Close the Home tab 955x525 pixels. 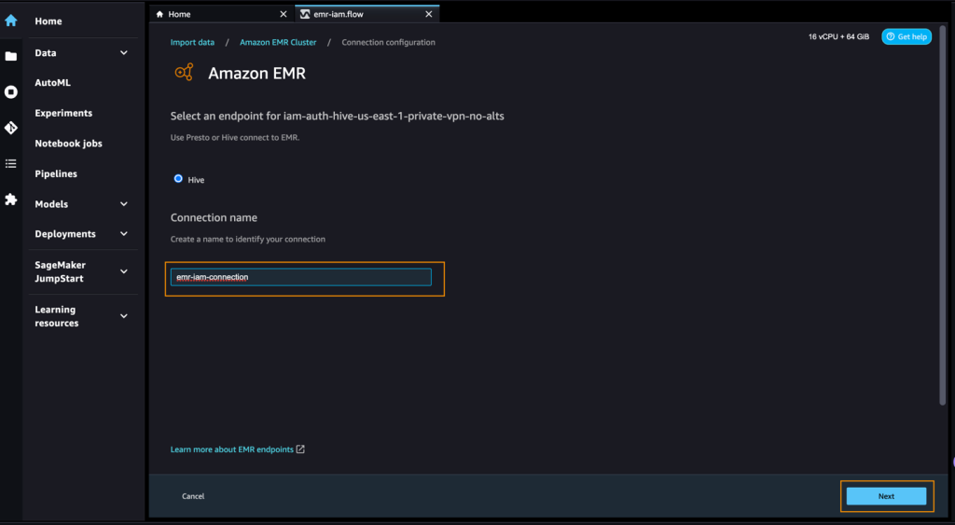284,14
